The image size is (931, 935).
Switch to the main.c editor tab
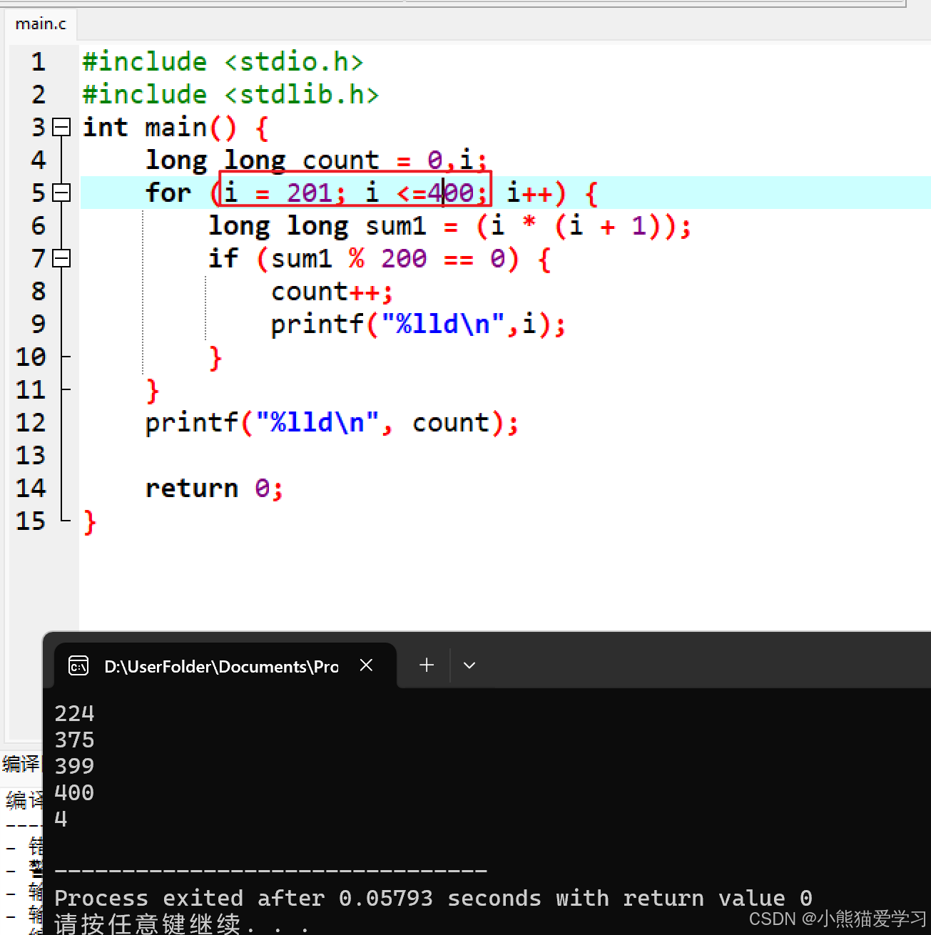[41, 24]
